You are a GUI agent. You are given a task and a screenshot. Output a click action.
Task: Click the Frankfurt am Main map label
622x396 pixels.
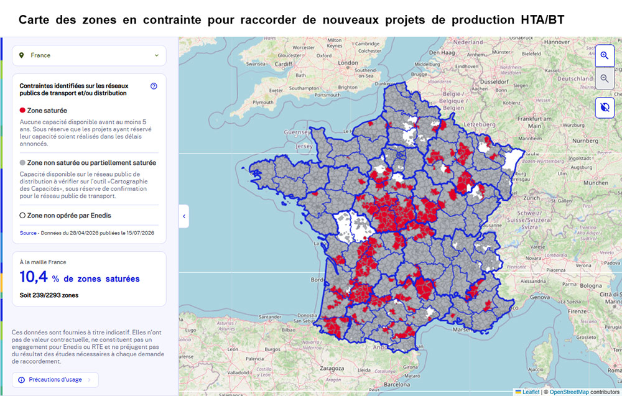click(534, 122)
